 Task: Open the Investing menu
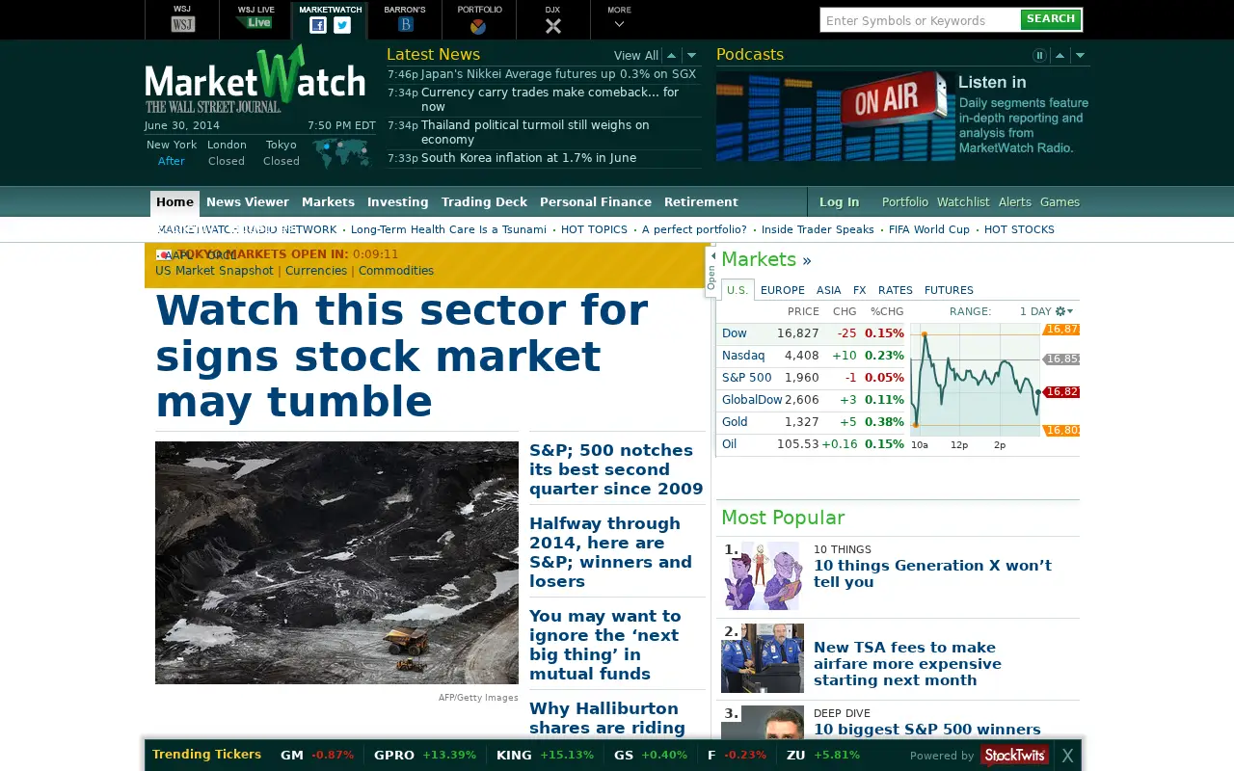tap(397, 202)
